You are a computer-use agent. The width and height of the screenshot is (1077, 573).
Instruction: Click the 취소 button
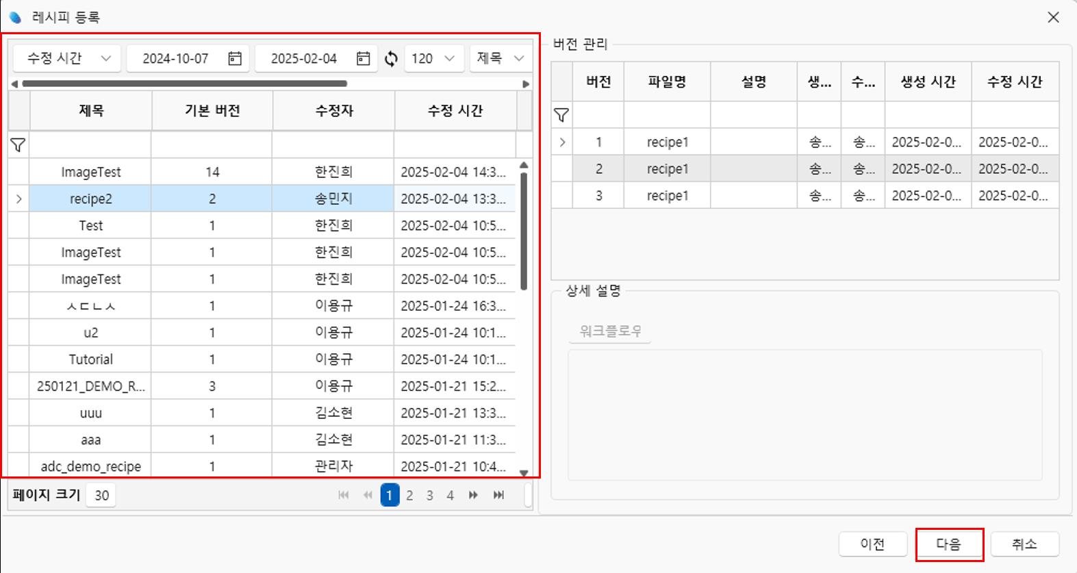pos(1024,544)
